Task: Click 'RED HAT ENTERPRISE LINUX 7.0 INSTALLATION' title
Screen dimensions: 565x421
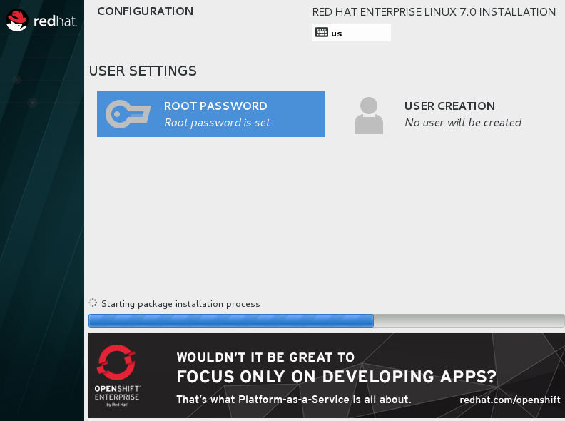Action: (434, 12)
